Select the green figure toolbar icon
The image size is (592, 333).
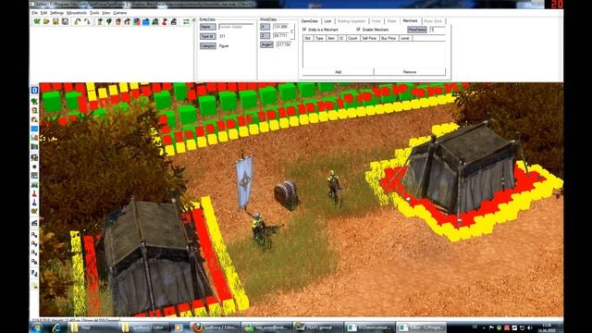pyautogui.click(x=155, y=22)
